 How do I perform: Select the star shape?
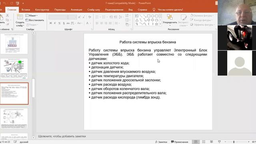(x=156, y=24)
